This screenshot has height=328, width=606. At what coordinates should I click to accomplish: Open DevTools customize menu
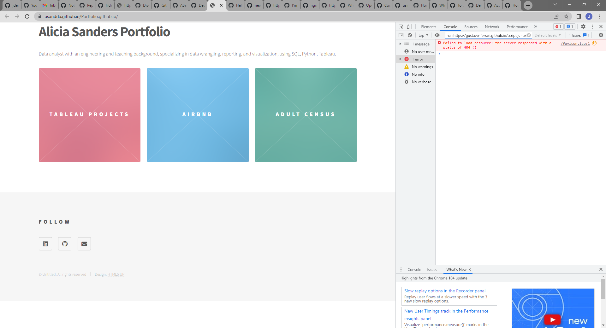[x=592, y=27]
